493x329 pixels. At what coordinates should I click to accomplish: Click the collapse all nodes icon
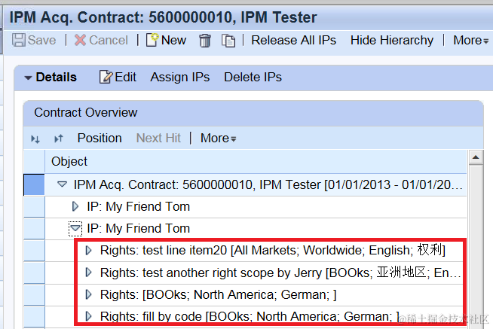pyautogui.click(x=59, y=138)
